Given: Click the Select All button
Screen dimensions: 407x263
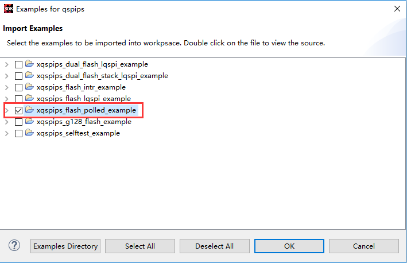Looking at the screenshot, I should pos(140,246).
